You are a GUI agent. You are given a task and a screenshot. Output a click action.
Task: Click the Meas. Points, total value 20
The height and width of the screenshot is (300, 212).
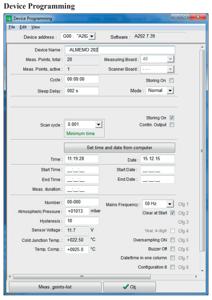tap(82, 60)
